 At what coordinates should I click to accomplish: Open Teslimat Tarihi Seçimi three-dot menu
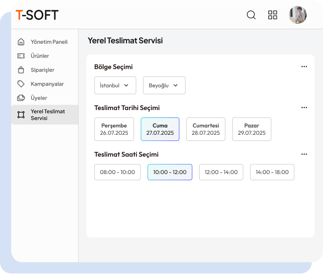pos(304,108)
